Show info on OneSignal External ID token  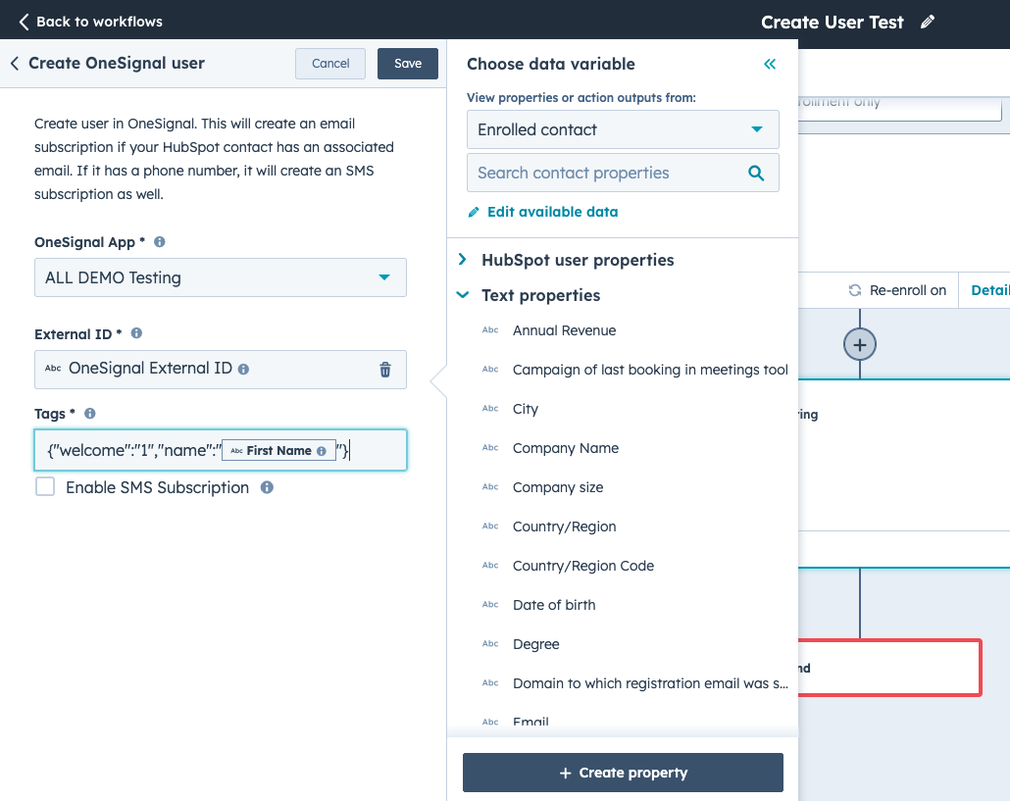tap(243, 369)
